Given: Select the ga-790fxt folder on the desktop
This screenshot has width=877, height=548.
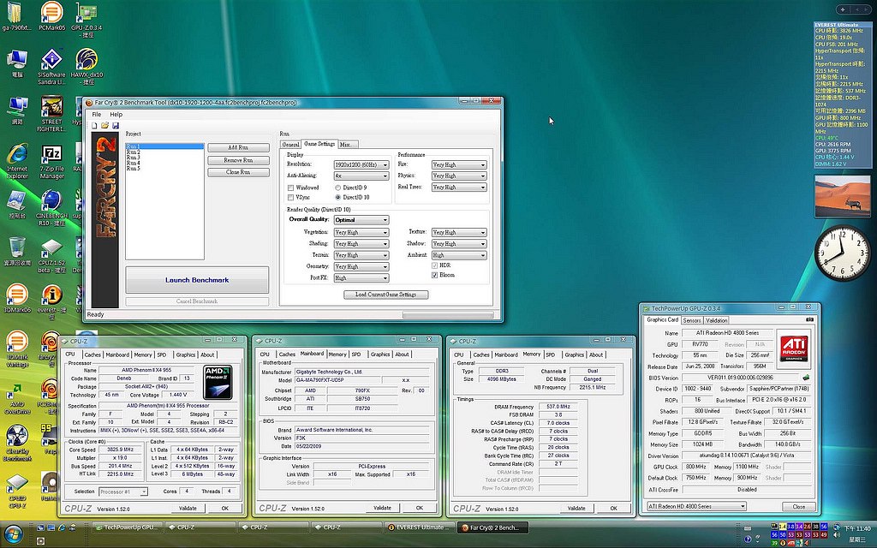Looking at the screenshot, I should coord(16,16).
